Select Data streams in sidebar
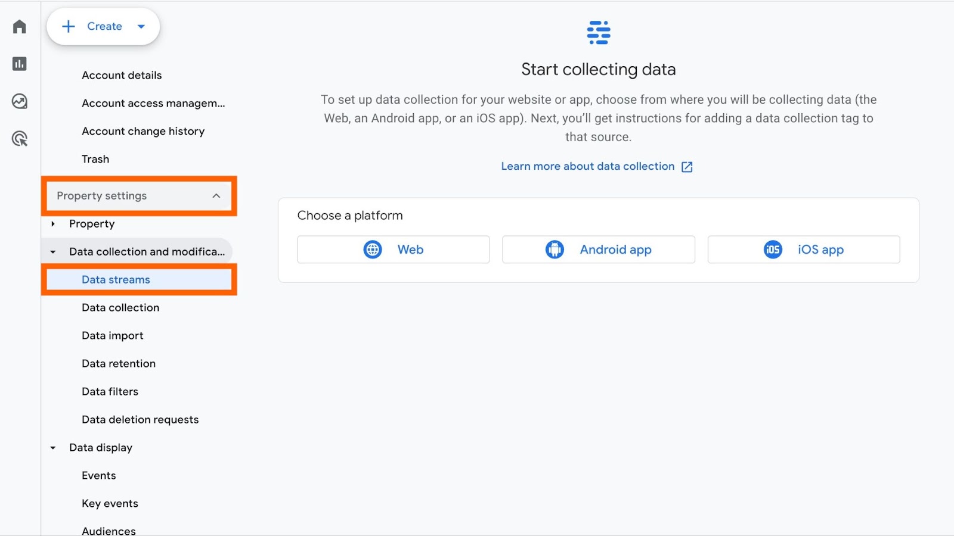This screenshot has height=536, width=954. click(x=116, y=280)
